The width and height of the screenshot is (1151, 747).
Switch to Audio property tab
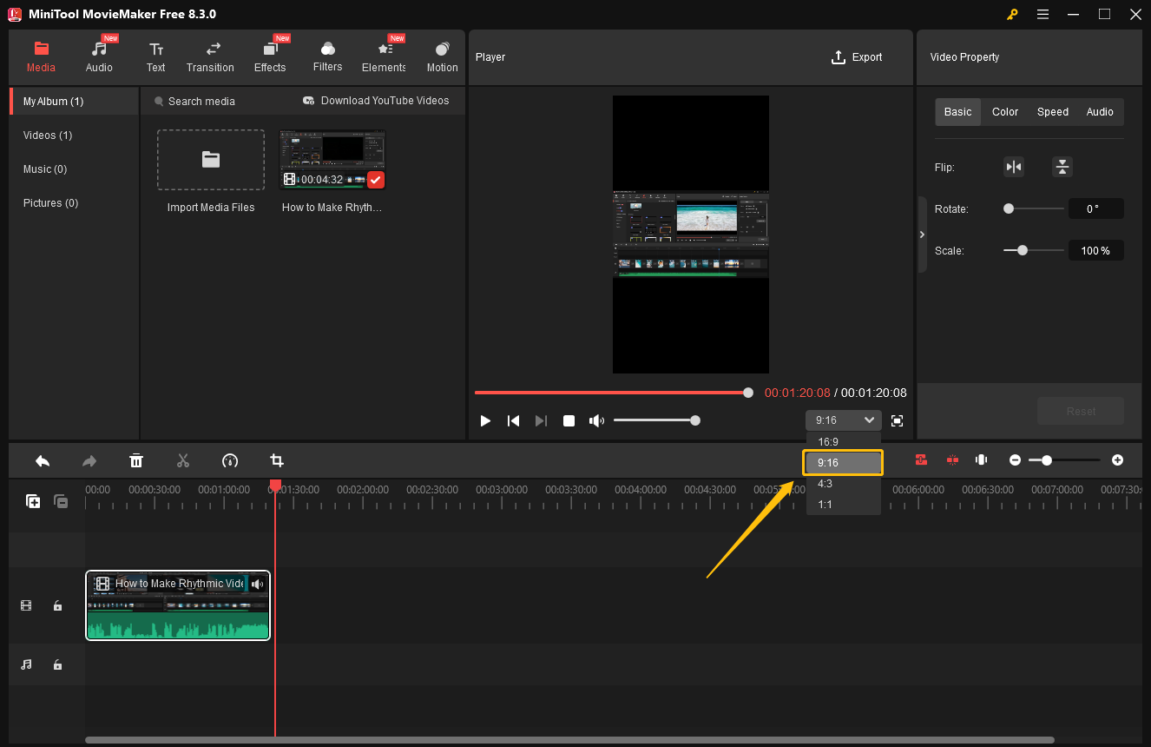tap(1100, 112)
